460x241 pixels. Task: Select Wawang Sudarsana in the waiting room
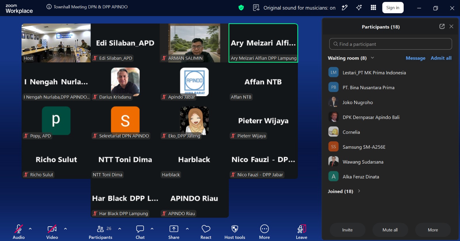coord(390,162)
